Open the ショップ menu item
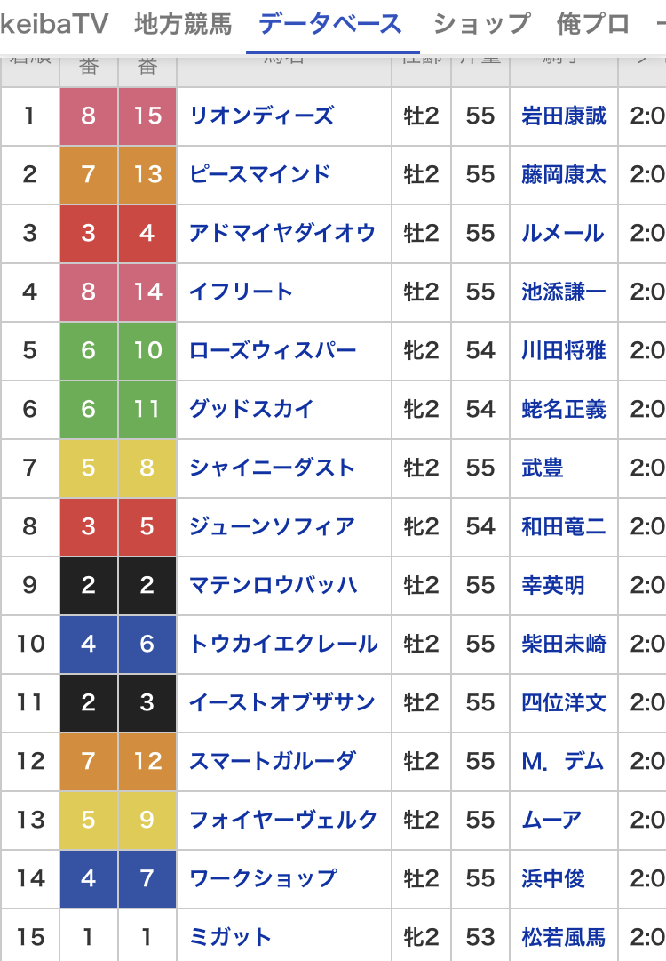 482,25
